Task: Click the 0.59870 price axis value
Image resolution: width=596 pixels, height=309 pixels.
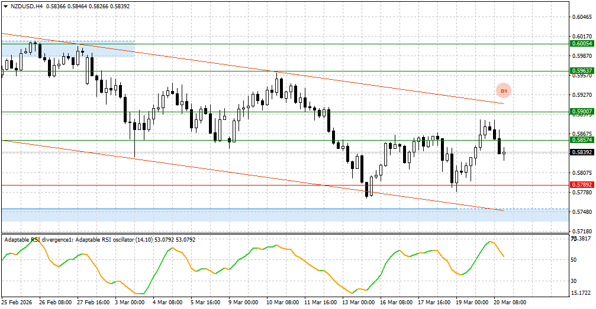Action: click(x=582, y=56)
